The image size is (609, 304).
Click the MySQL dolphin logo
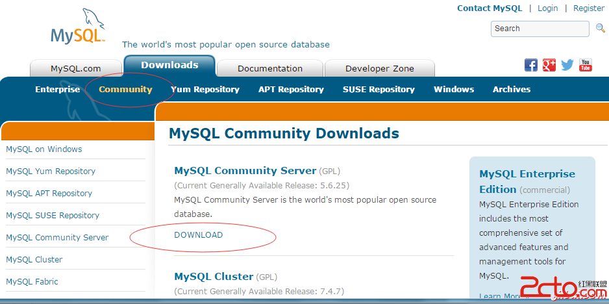point(78,26)
